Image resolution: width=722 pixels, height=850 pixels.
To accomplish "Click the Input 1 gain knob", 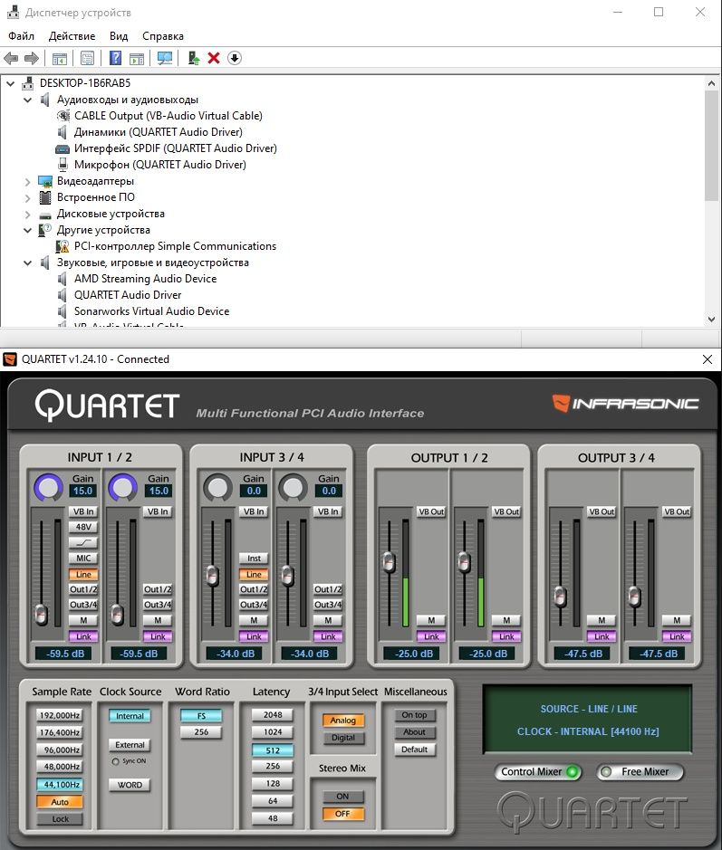I will point(49,487).
